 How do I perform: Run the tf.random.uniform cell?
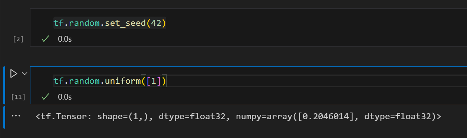tap(14, 74)
